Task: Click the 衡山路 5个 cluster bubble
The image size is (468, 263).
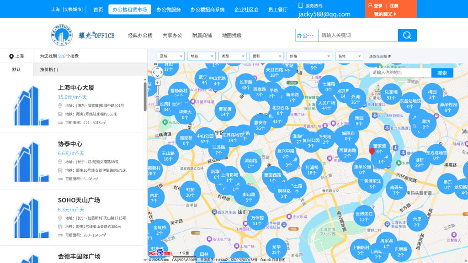Action: [x=249, y=197]
